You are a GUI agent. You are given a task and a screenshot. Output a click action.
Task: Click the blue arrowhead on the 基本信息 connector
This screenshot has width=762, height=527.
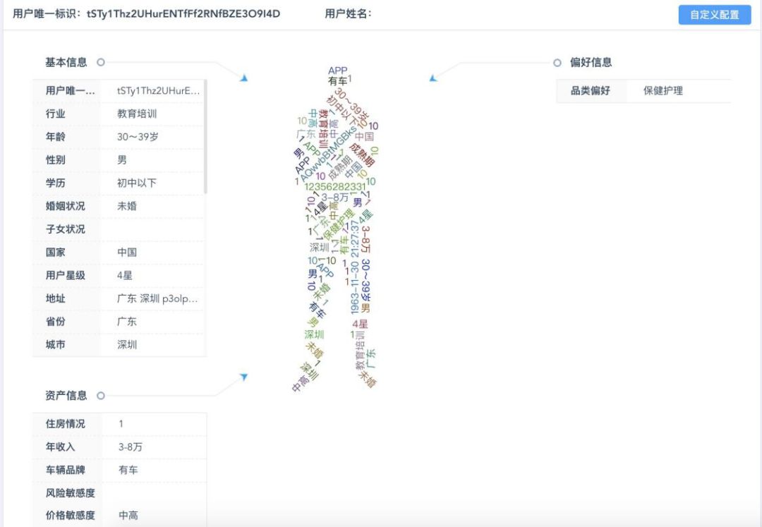click(244, 78)
